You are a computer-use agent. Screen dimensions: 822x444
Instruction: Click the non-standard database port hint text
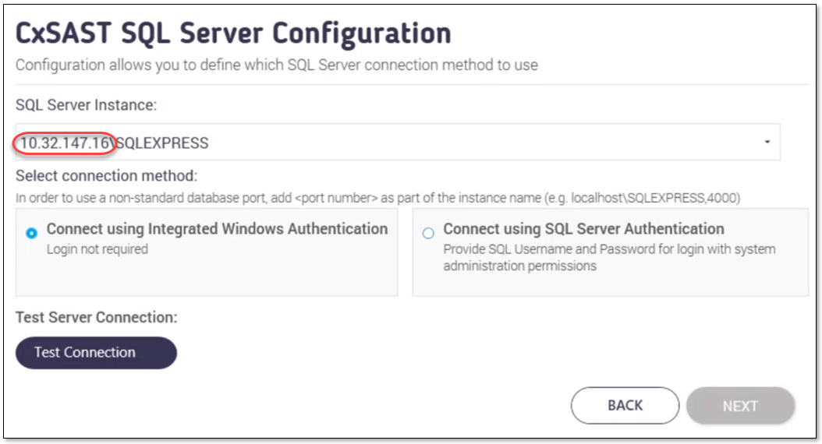tap(377, 199)
